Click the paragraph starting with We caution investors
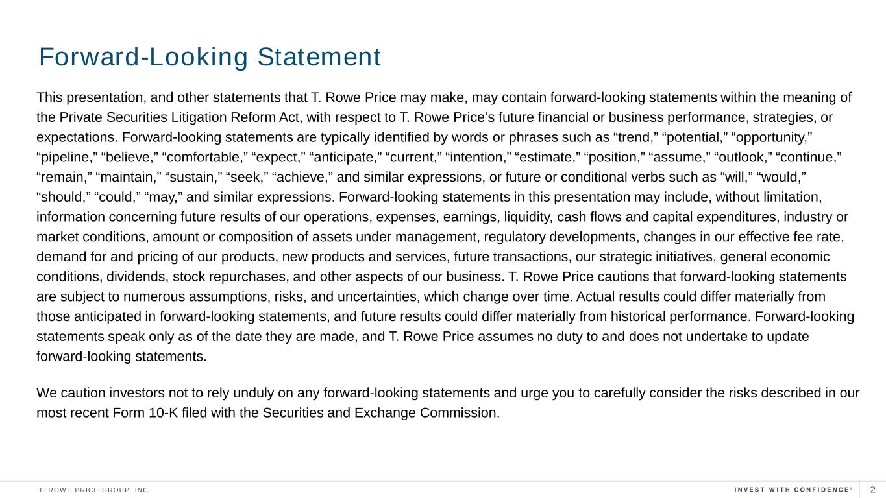The height and width of the screenshot is (498, 886). coord(448,403)
